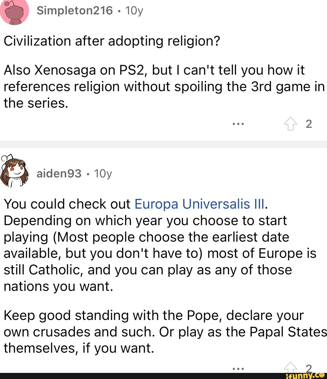This screenshot has height=379, width=327.
Task: Upvote Simpleton216's comment
Action: [290, 124]
